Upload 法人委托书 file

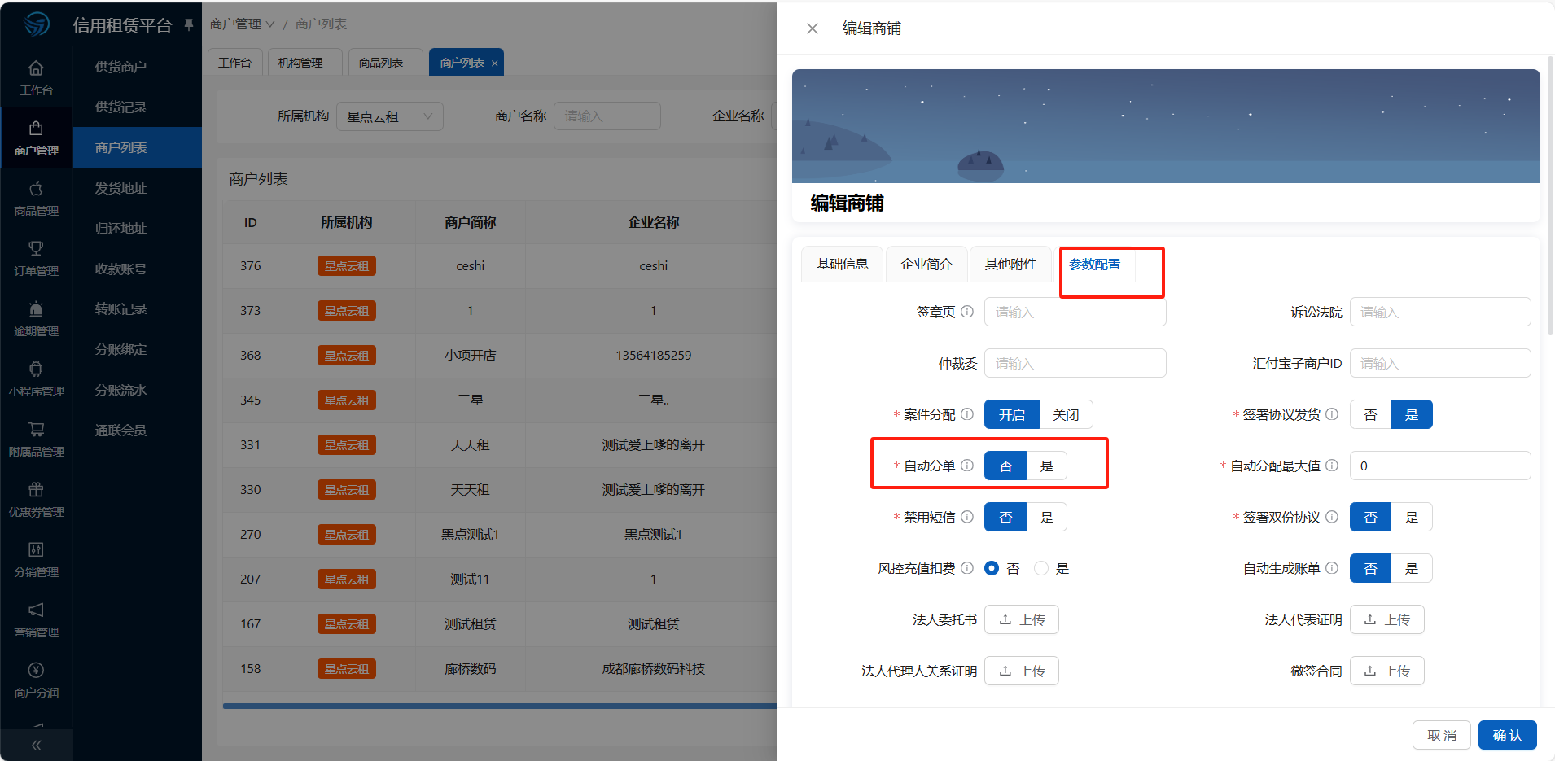[x=1022, y=619]
